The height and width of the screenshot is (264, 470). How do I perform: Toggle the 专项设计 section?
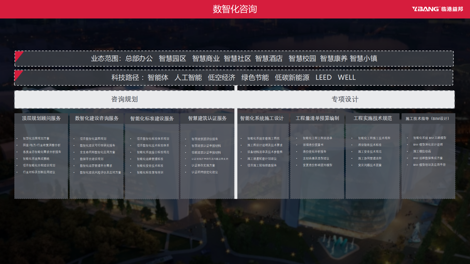[345, 99]
